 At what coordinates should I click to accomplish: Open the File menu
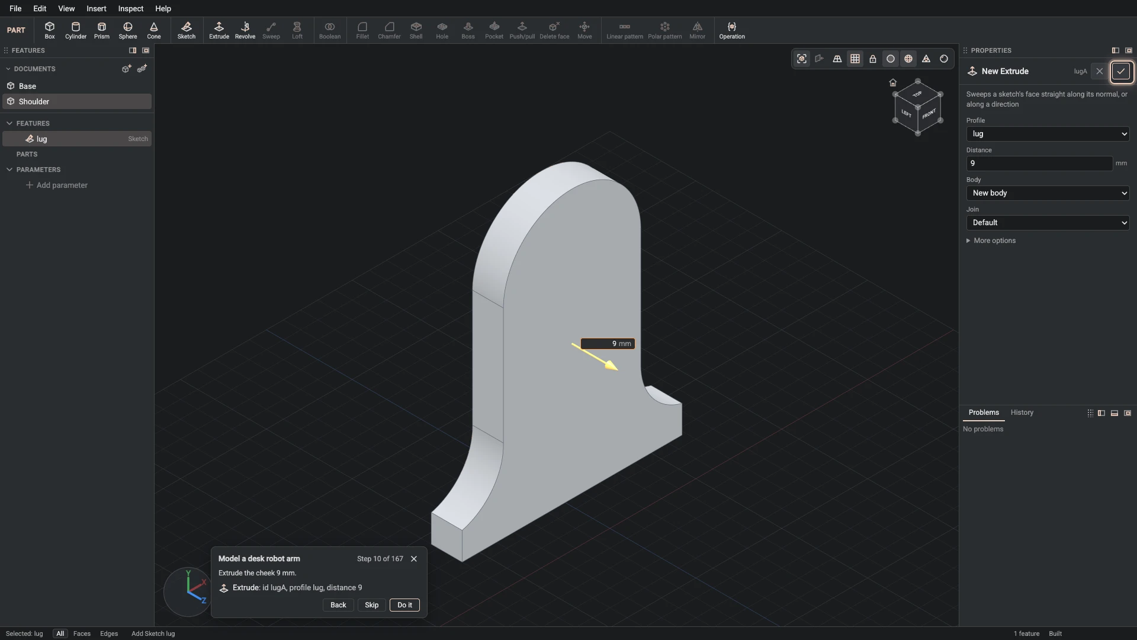coord(15,8)
